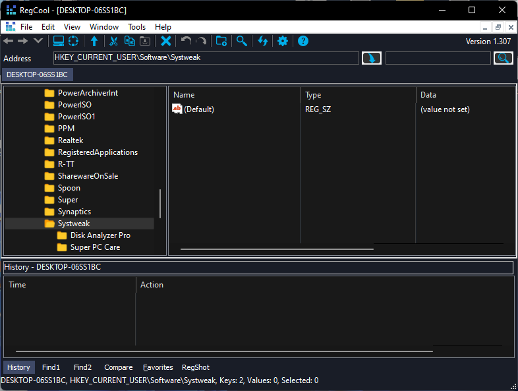Click the New Key folder-plus icon
Image resolution: width=518 pixels, height=391 pixels.
tap(221, 41)
